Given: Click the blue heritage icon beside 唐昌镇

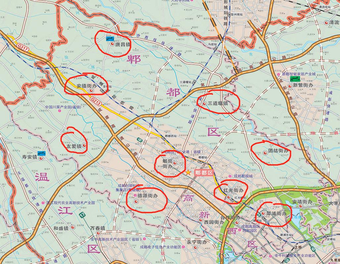Looking at the screenshot, I should 110,39.
